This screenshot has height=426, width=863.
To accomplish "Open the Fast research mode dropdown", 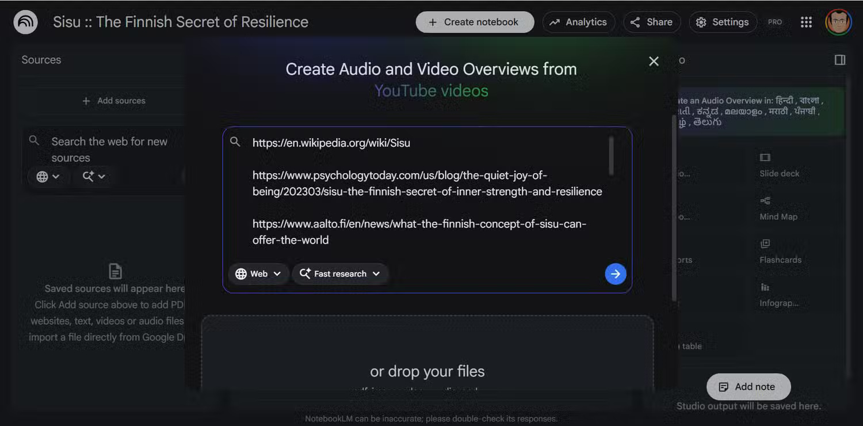I will (x=340, y=274).
